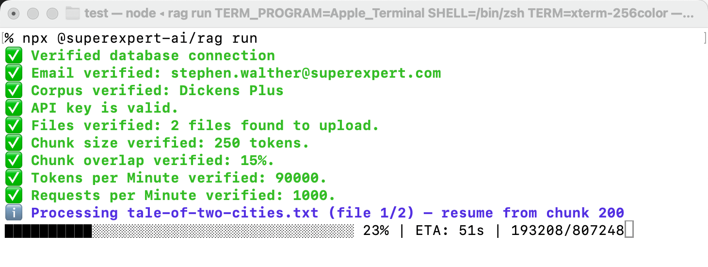Click the checkmark icon next to Email verified
The width and height of the screenshot is (708, 267).
(14, 73)
